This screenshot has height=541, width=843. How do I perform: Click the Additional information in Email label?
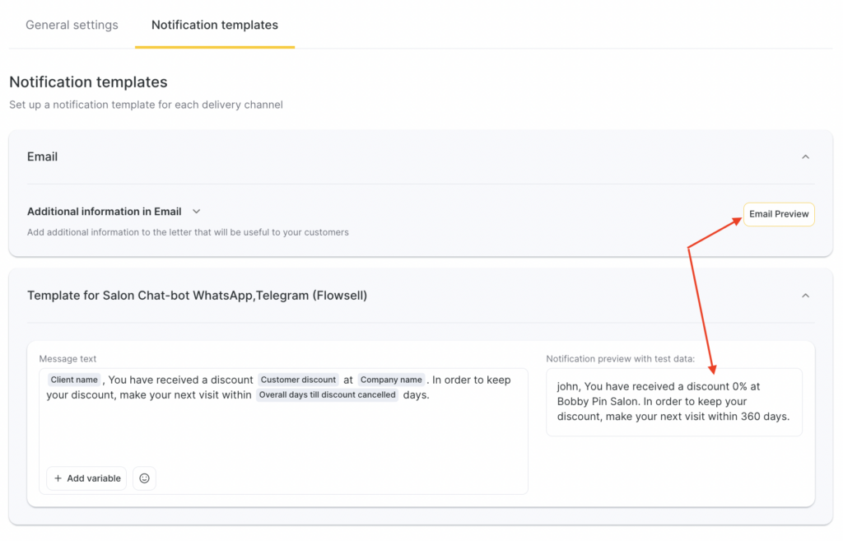coord(104,212)
